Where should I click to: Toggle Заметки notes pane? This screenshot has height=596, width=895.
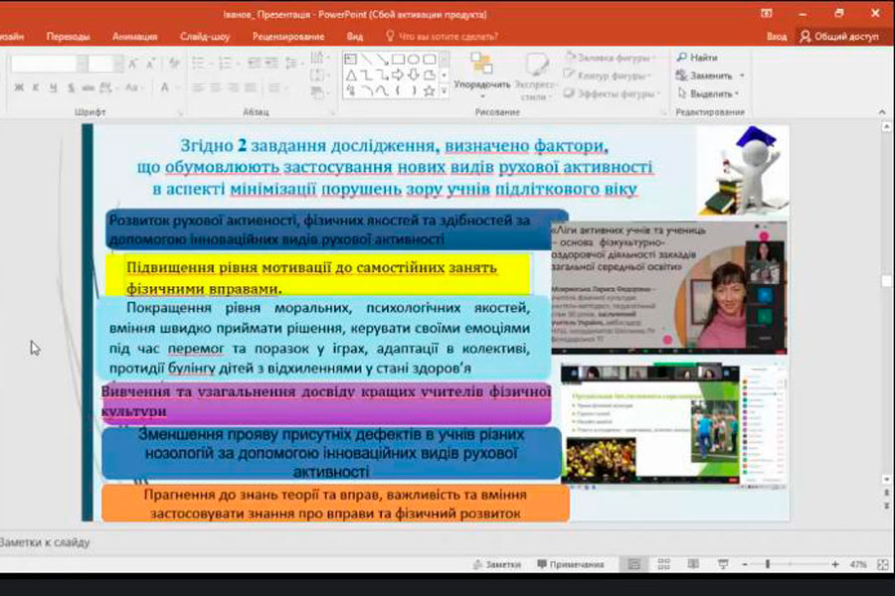pos(495,564)
